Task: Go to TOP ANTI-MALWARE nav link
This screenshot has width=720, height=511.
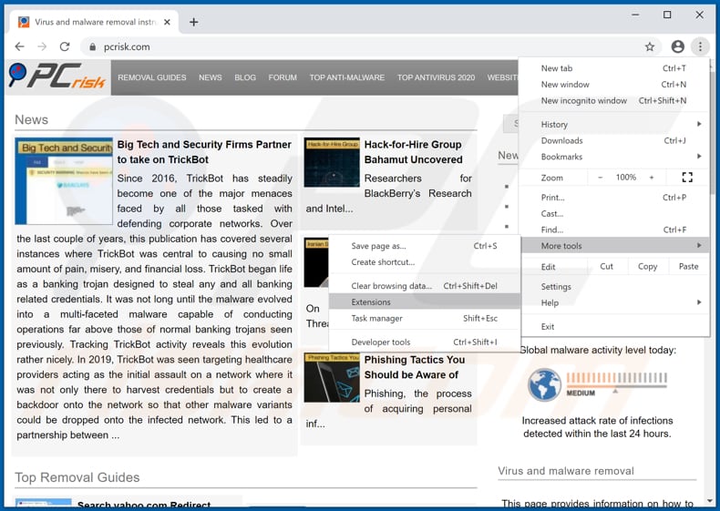Action: [x=346, y=77]
